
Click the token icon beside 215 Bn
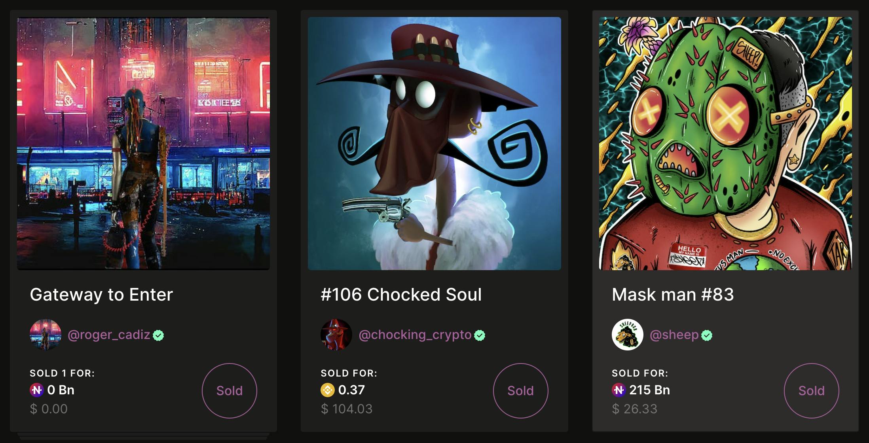619,390
